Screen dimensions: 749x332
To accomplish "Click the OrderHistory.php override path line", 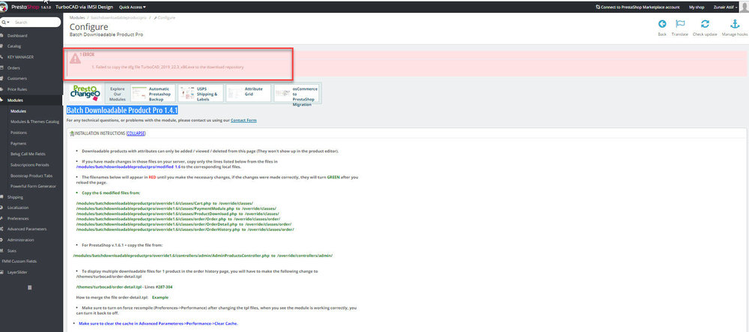I will (185, 229).
